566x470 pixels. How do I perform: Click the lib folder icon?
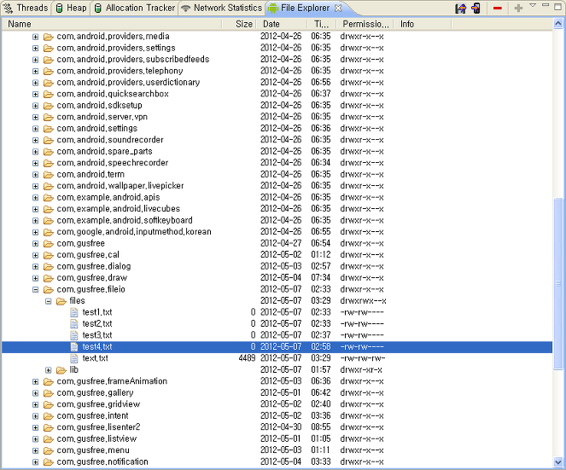click(61, 370)
